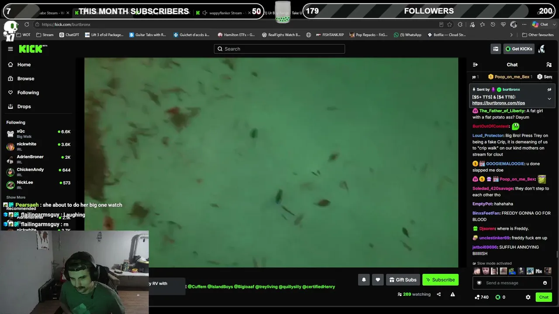This screenshot has width=559, height=314.
Task: Open the Lift 3 eFoil Package bookmark
Action: coord(104,35)
